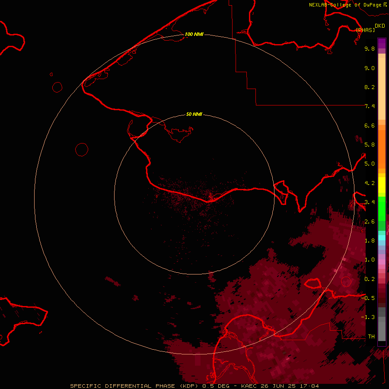The image size is (389, 389).
Task: Click the TH threshold label on the scale
Action: click(x=371, y=336)
